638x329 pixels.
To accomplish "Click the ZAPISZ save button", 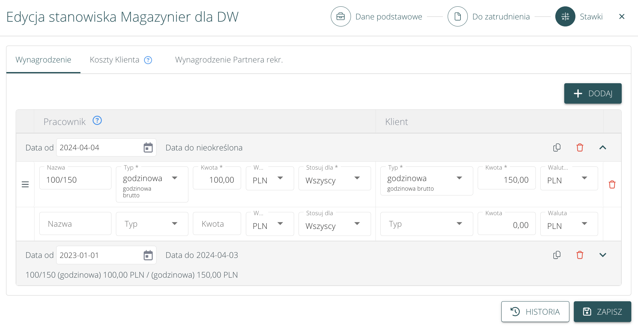I will [602, 311].
